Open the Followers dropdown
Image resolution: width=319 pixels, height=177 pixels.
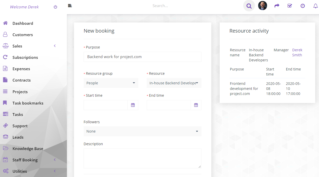pyautogui.click(x=142, y=131)
